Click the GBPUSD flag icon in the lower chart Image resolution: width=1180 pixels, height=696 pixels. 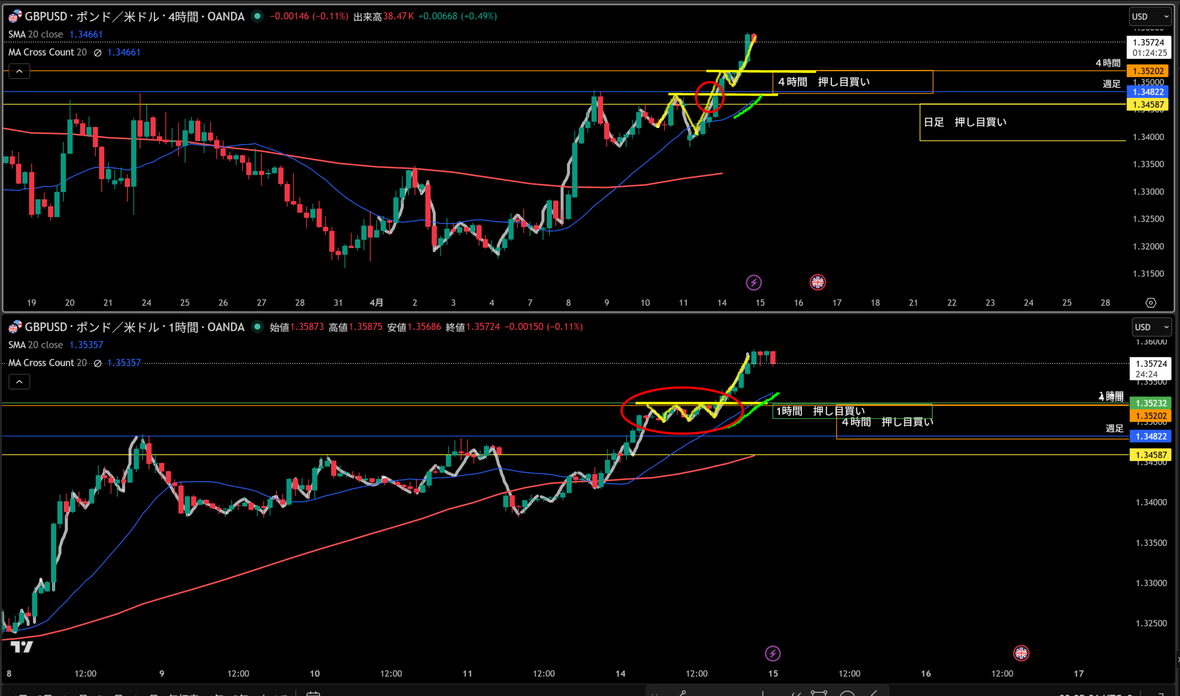[15, 327]
